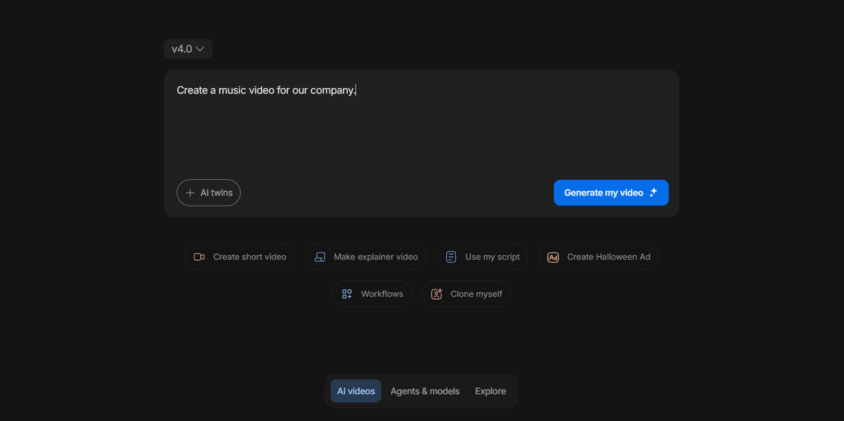Click the sparkle icon on Generate button
The image size is (844, 421).
coord(653,193)
